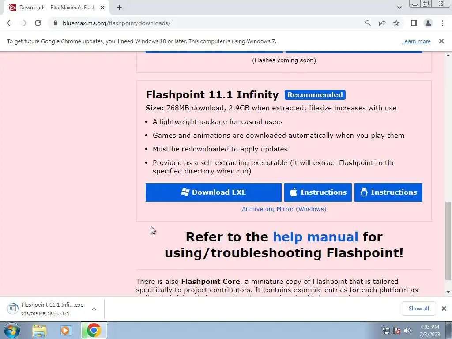Open the tab search dropdown
The image size is (452, 339).
tap(399, 8)
